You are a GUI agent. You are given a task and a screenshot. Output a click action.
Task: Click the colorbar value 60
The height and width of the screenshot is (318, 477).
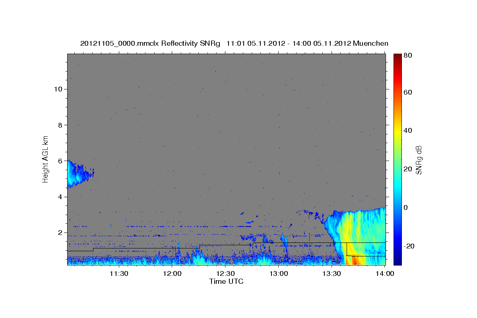pos(408,92)
